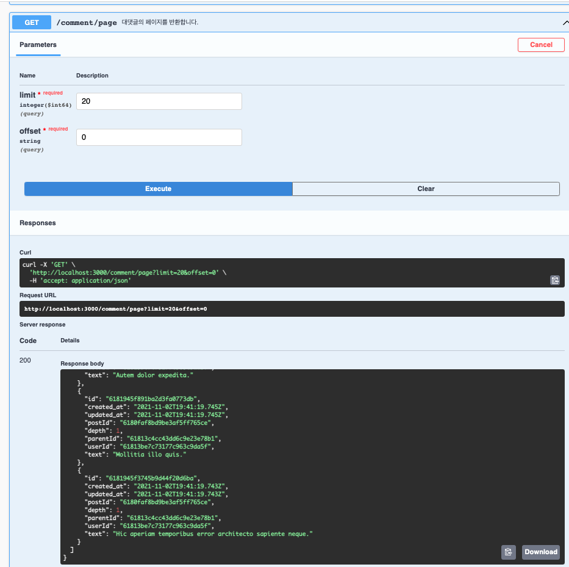This screenshot has width=569, height=567.
Task: Copy the response body via clipboard icon
Action: 509,552
